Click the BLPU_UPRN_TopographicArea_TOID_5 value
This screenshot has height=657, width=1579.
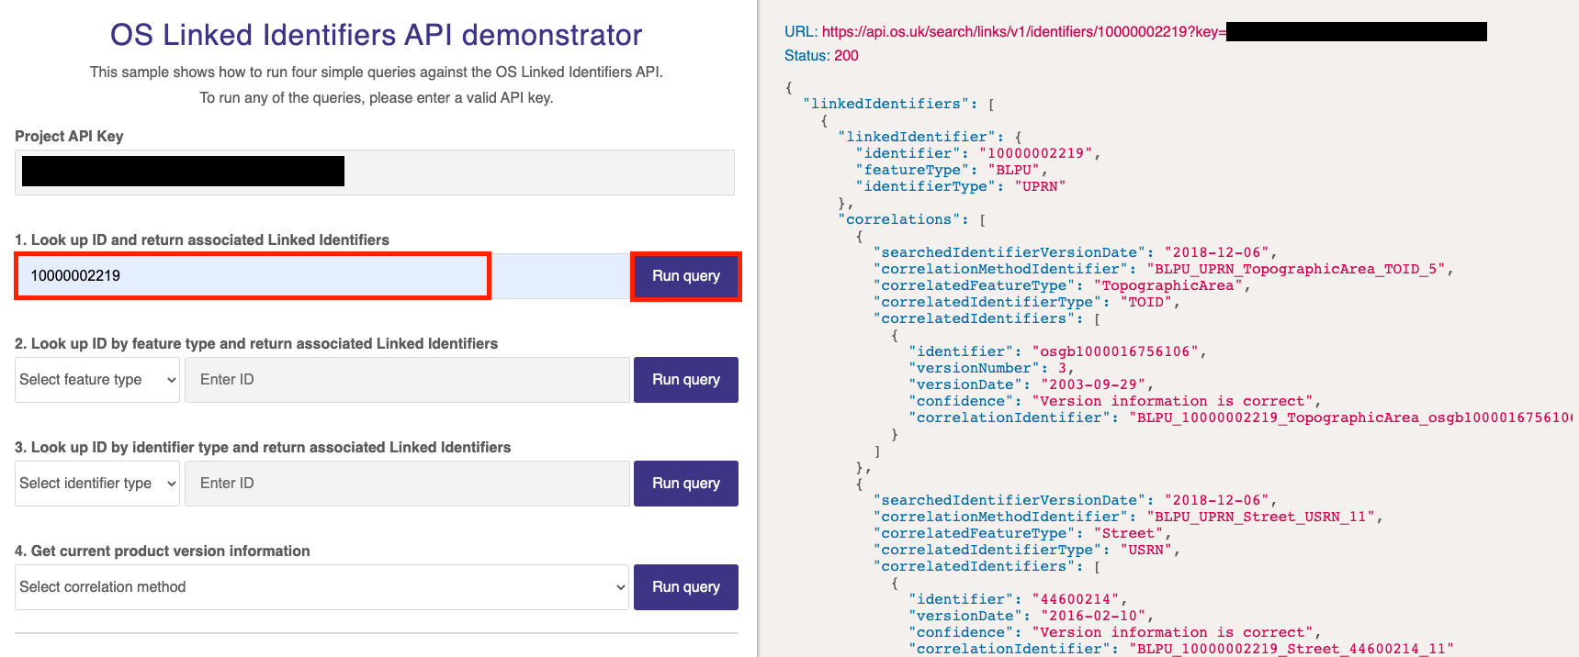point(1296,269)
